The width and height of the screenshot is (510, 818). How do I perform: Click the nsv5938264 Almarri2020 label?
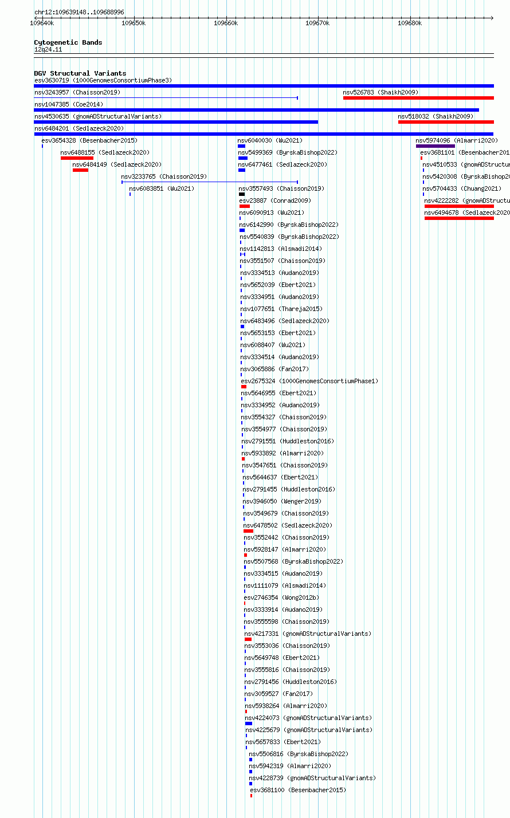coord(287,706)
